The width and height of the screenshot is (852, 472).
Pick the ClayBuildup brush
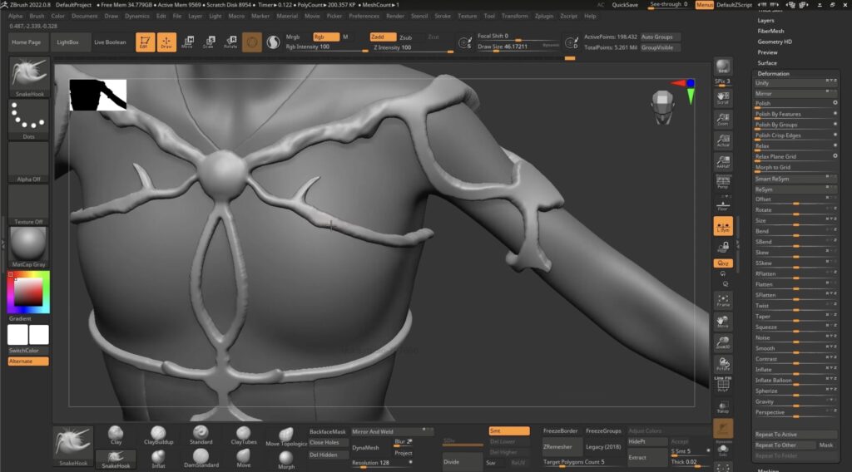click(158, 435)
